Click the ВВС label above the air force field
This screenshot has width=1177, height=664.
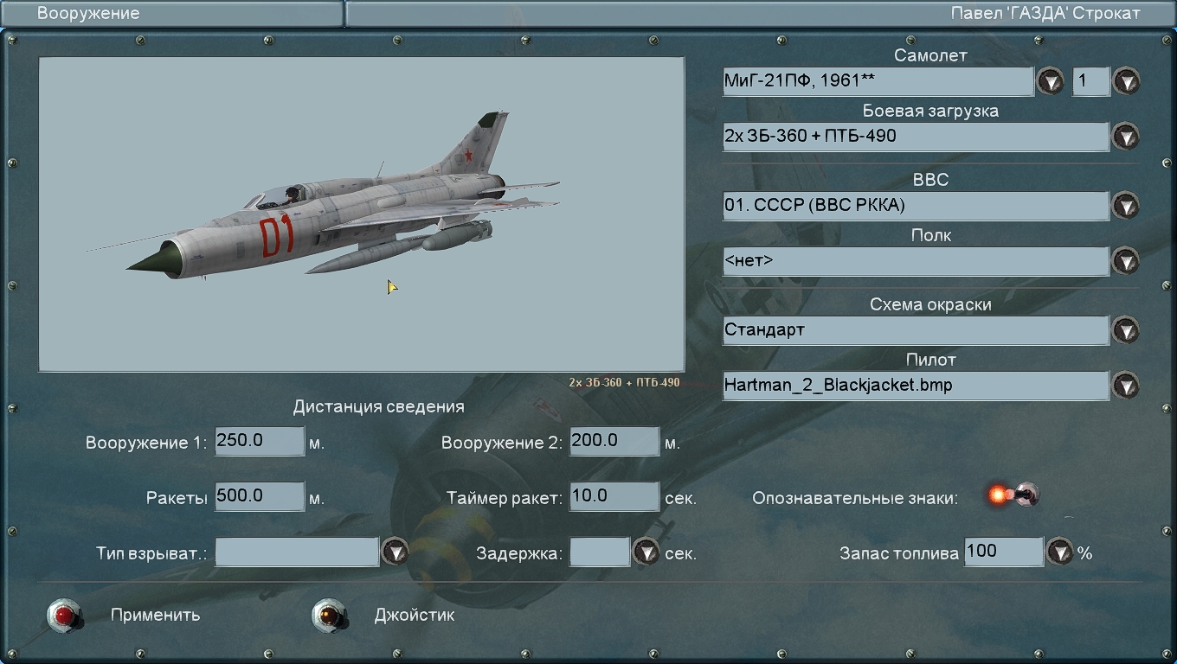pos(930,180)
